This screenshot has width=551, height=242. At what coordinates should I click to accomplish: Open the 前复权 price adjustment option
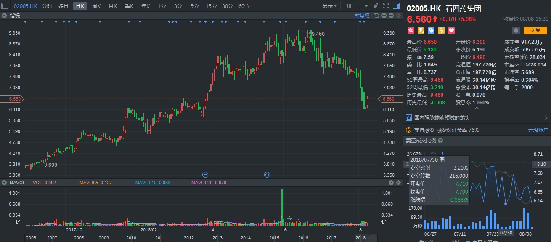(x=362, y=16)
